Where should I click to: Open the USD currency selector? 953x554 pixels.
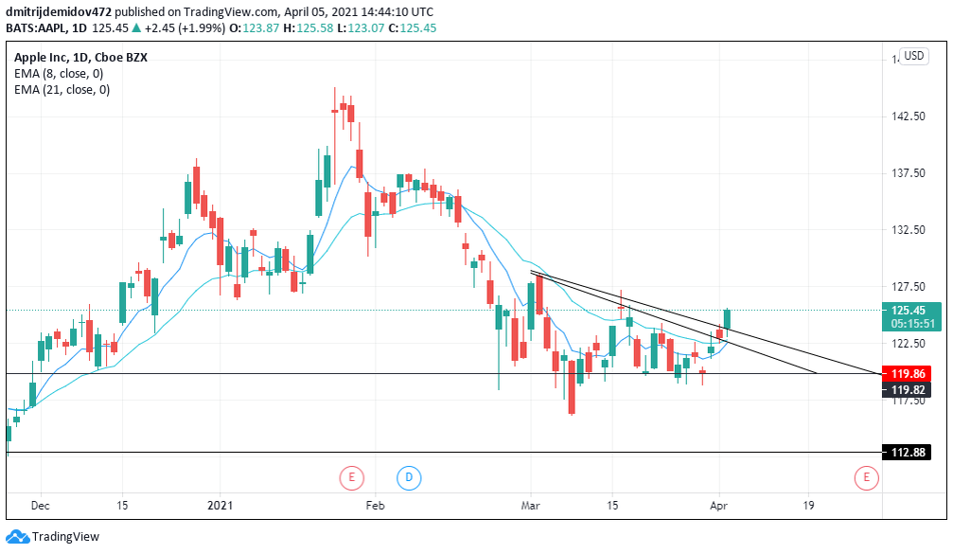pos(913,56)
